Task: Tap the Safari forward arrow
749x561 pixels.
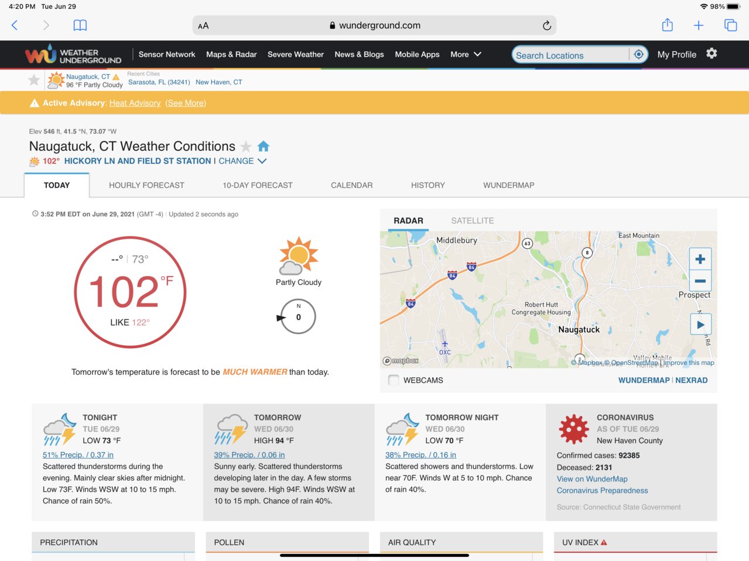Action: pyautogui.click(x=46, y=25)
